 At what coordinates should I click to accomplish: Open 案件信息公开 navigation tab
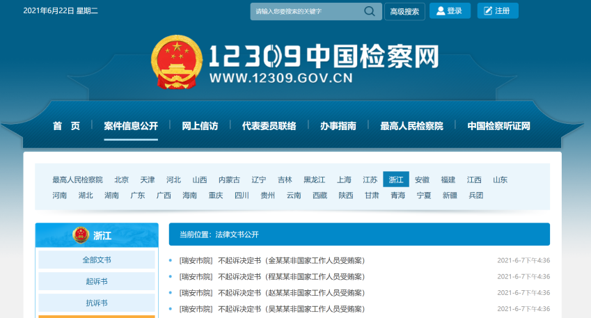(131, 126)
